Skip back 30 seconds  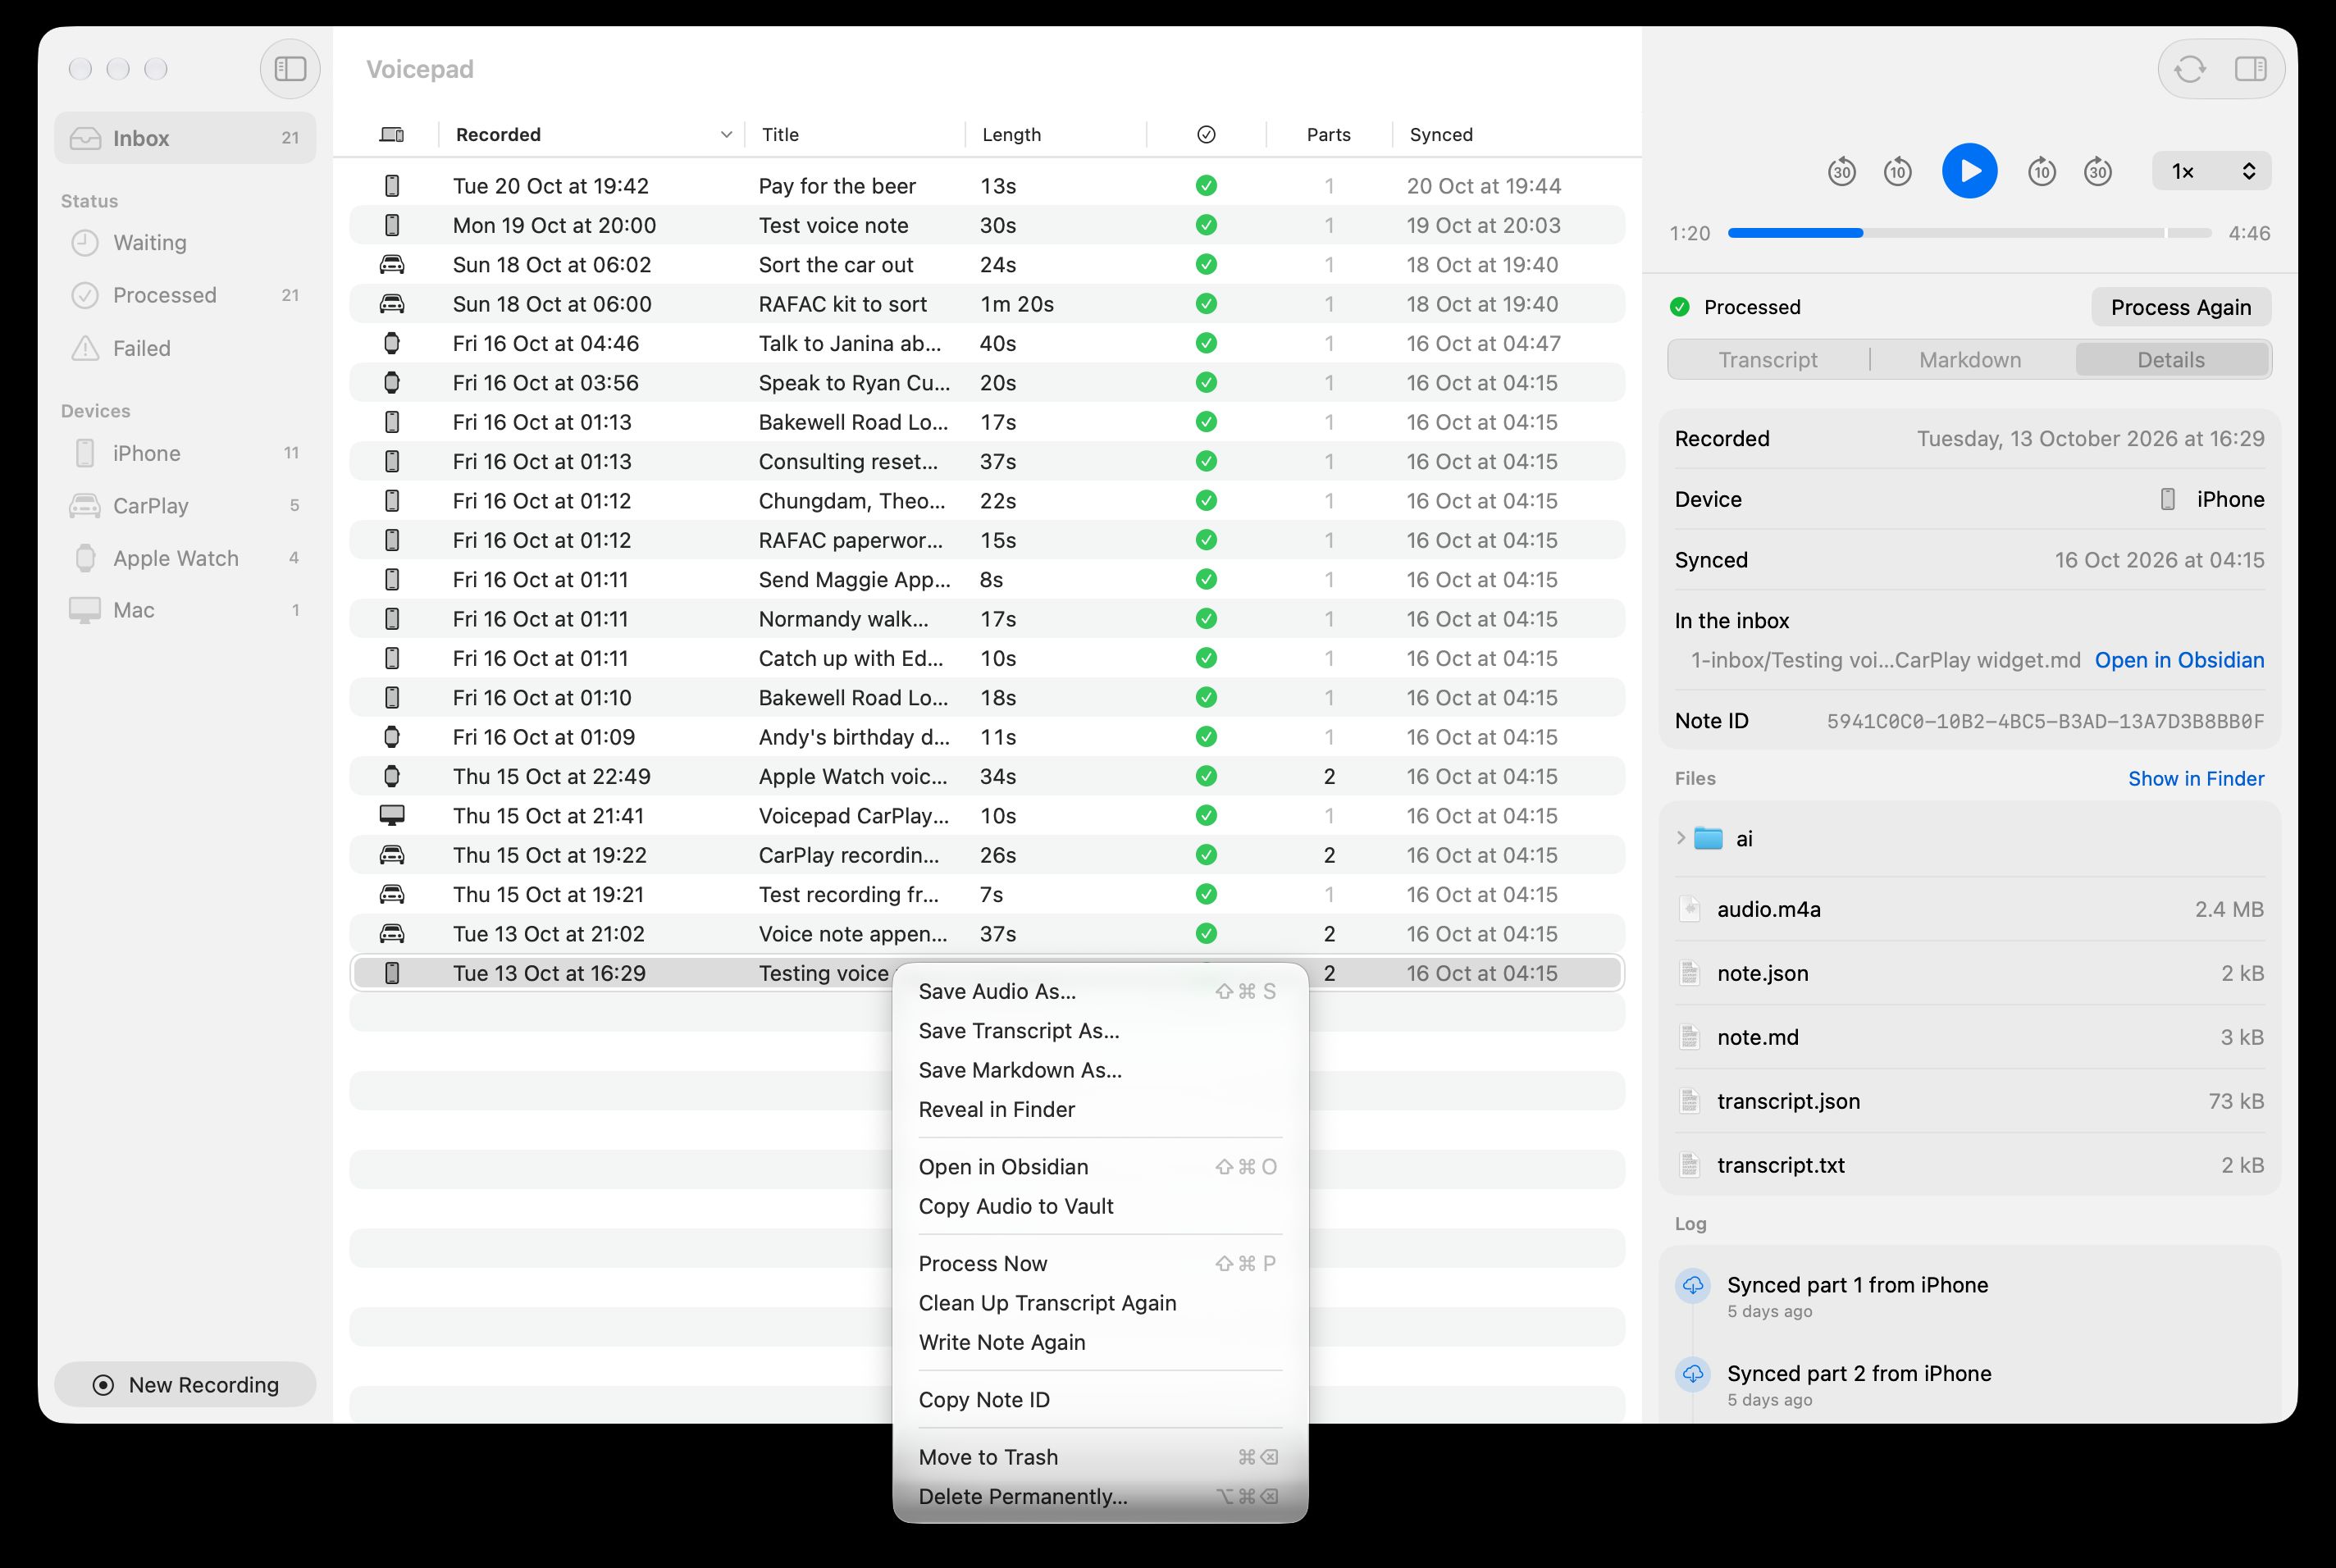pos(1841,172)
